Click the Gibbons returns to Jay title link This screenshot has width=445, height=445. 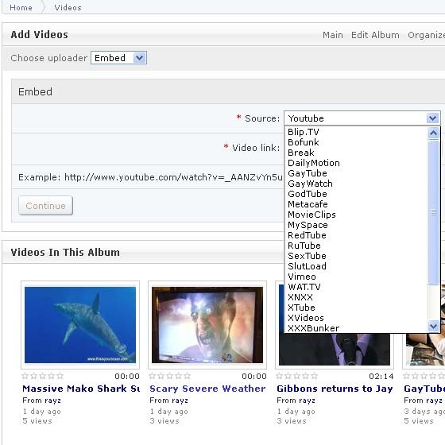335,389
